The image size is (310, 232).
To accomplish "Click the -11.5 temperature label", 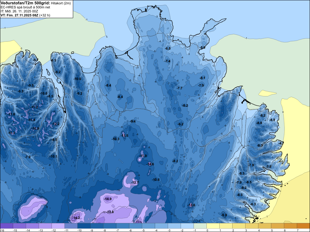I will 125,136.
